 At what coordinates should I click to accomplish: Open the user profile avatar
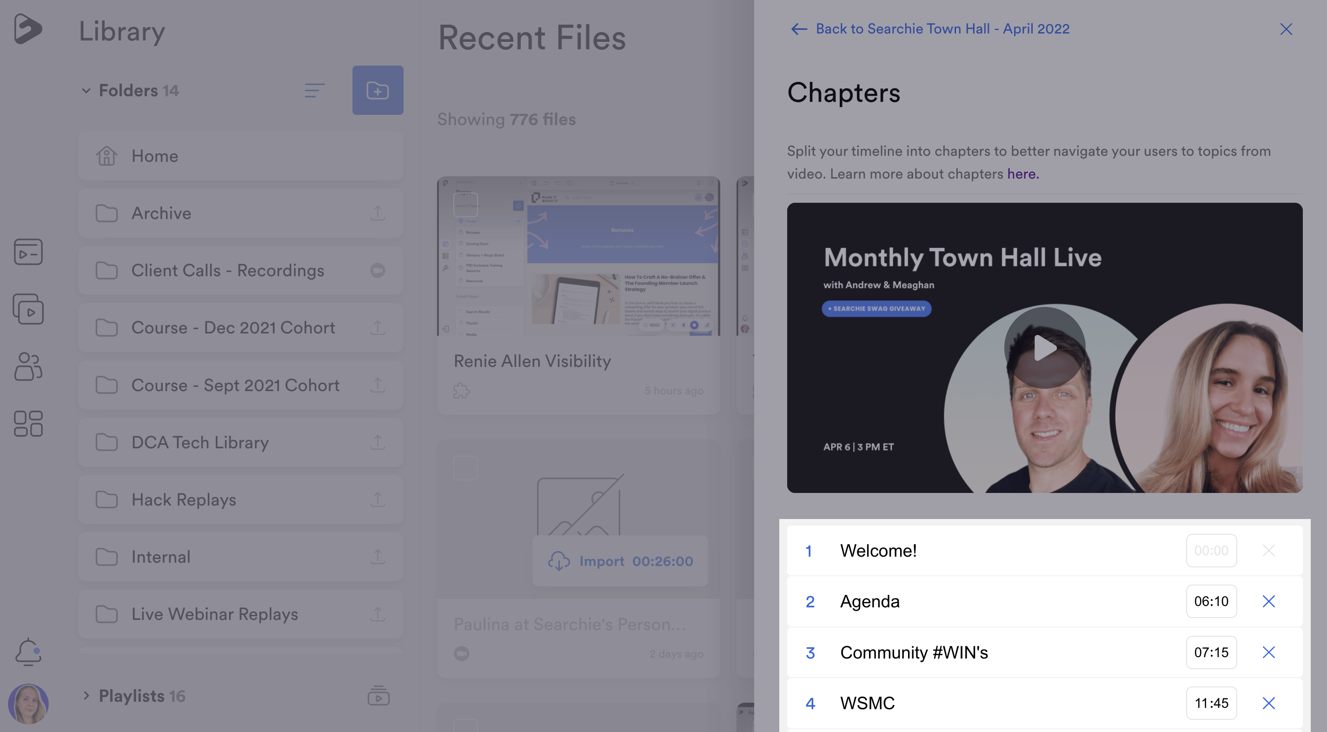pyautogui.click(x=28, y=704)
